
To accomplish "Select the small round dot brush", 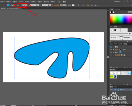I will pos(111,30).
